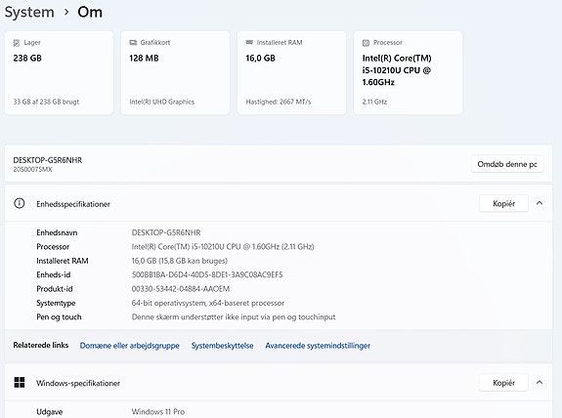Click Omdøb denne pc button
The height and width of the screenshot is (418, 562).
point(507,164)
